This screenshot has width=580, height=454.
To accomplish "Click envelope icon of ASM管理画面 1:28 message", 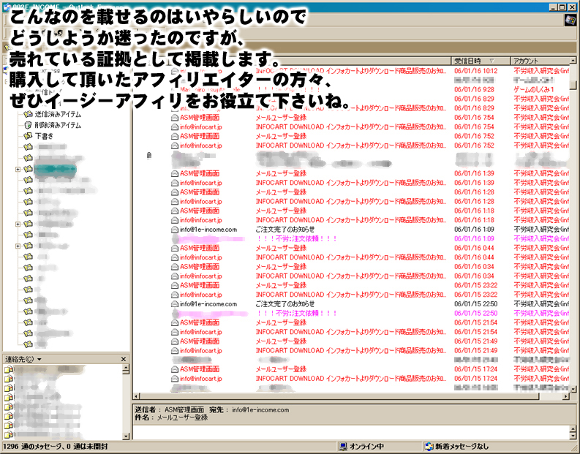I will tap(175, 192).
